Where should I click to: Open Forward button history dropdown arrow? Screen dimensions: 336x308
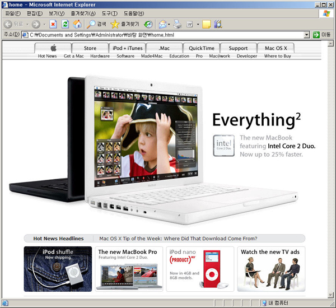tap(45, 25)
